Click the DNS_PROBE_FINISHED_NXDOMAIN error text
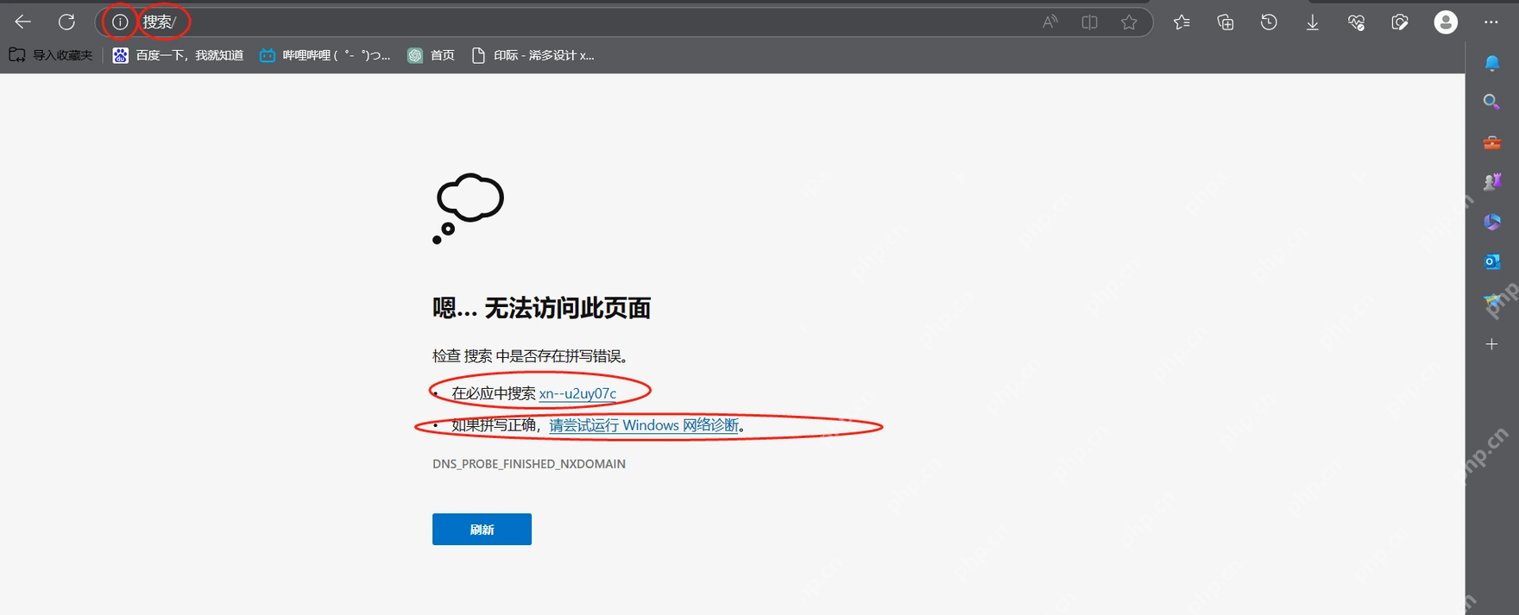The width and height of the screenshot is (1519, 615). coord(529,464)
